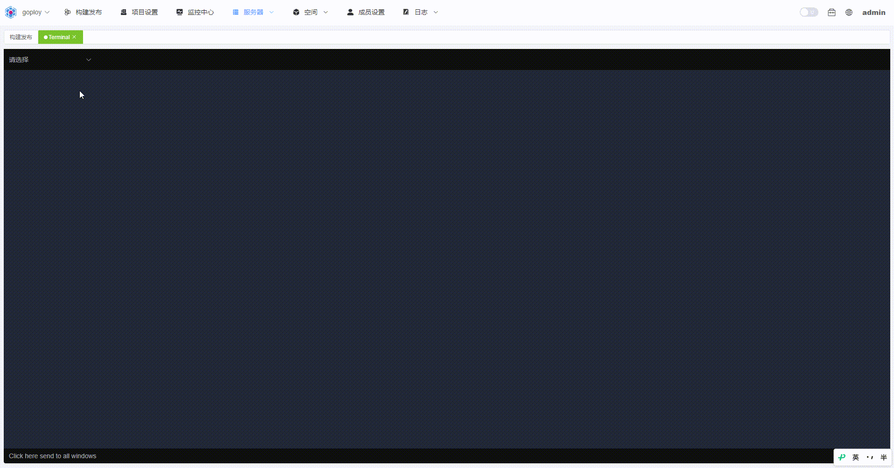Click the green input method logo
The image size is (894, 468).
(842, 457)
